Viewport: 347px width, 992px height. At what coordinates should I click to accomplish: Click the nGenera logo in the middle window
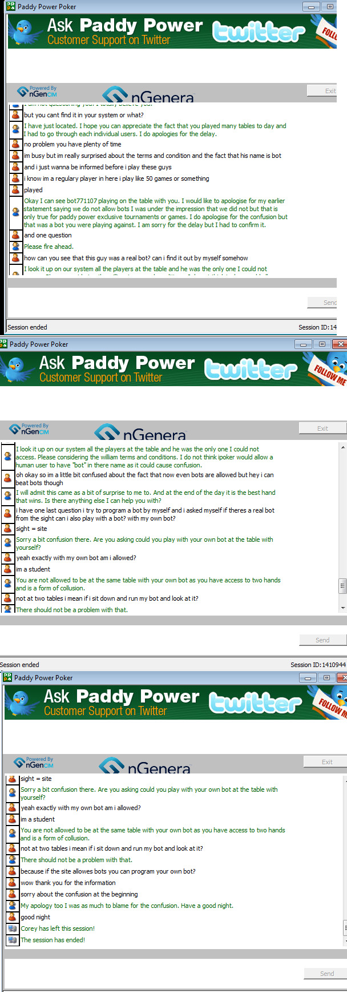140,432
